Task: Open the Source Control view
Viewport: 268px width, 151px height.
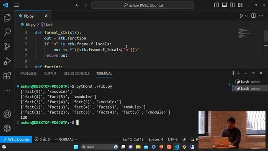Action: click(x=7, y=47)
